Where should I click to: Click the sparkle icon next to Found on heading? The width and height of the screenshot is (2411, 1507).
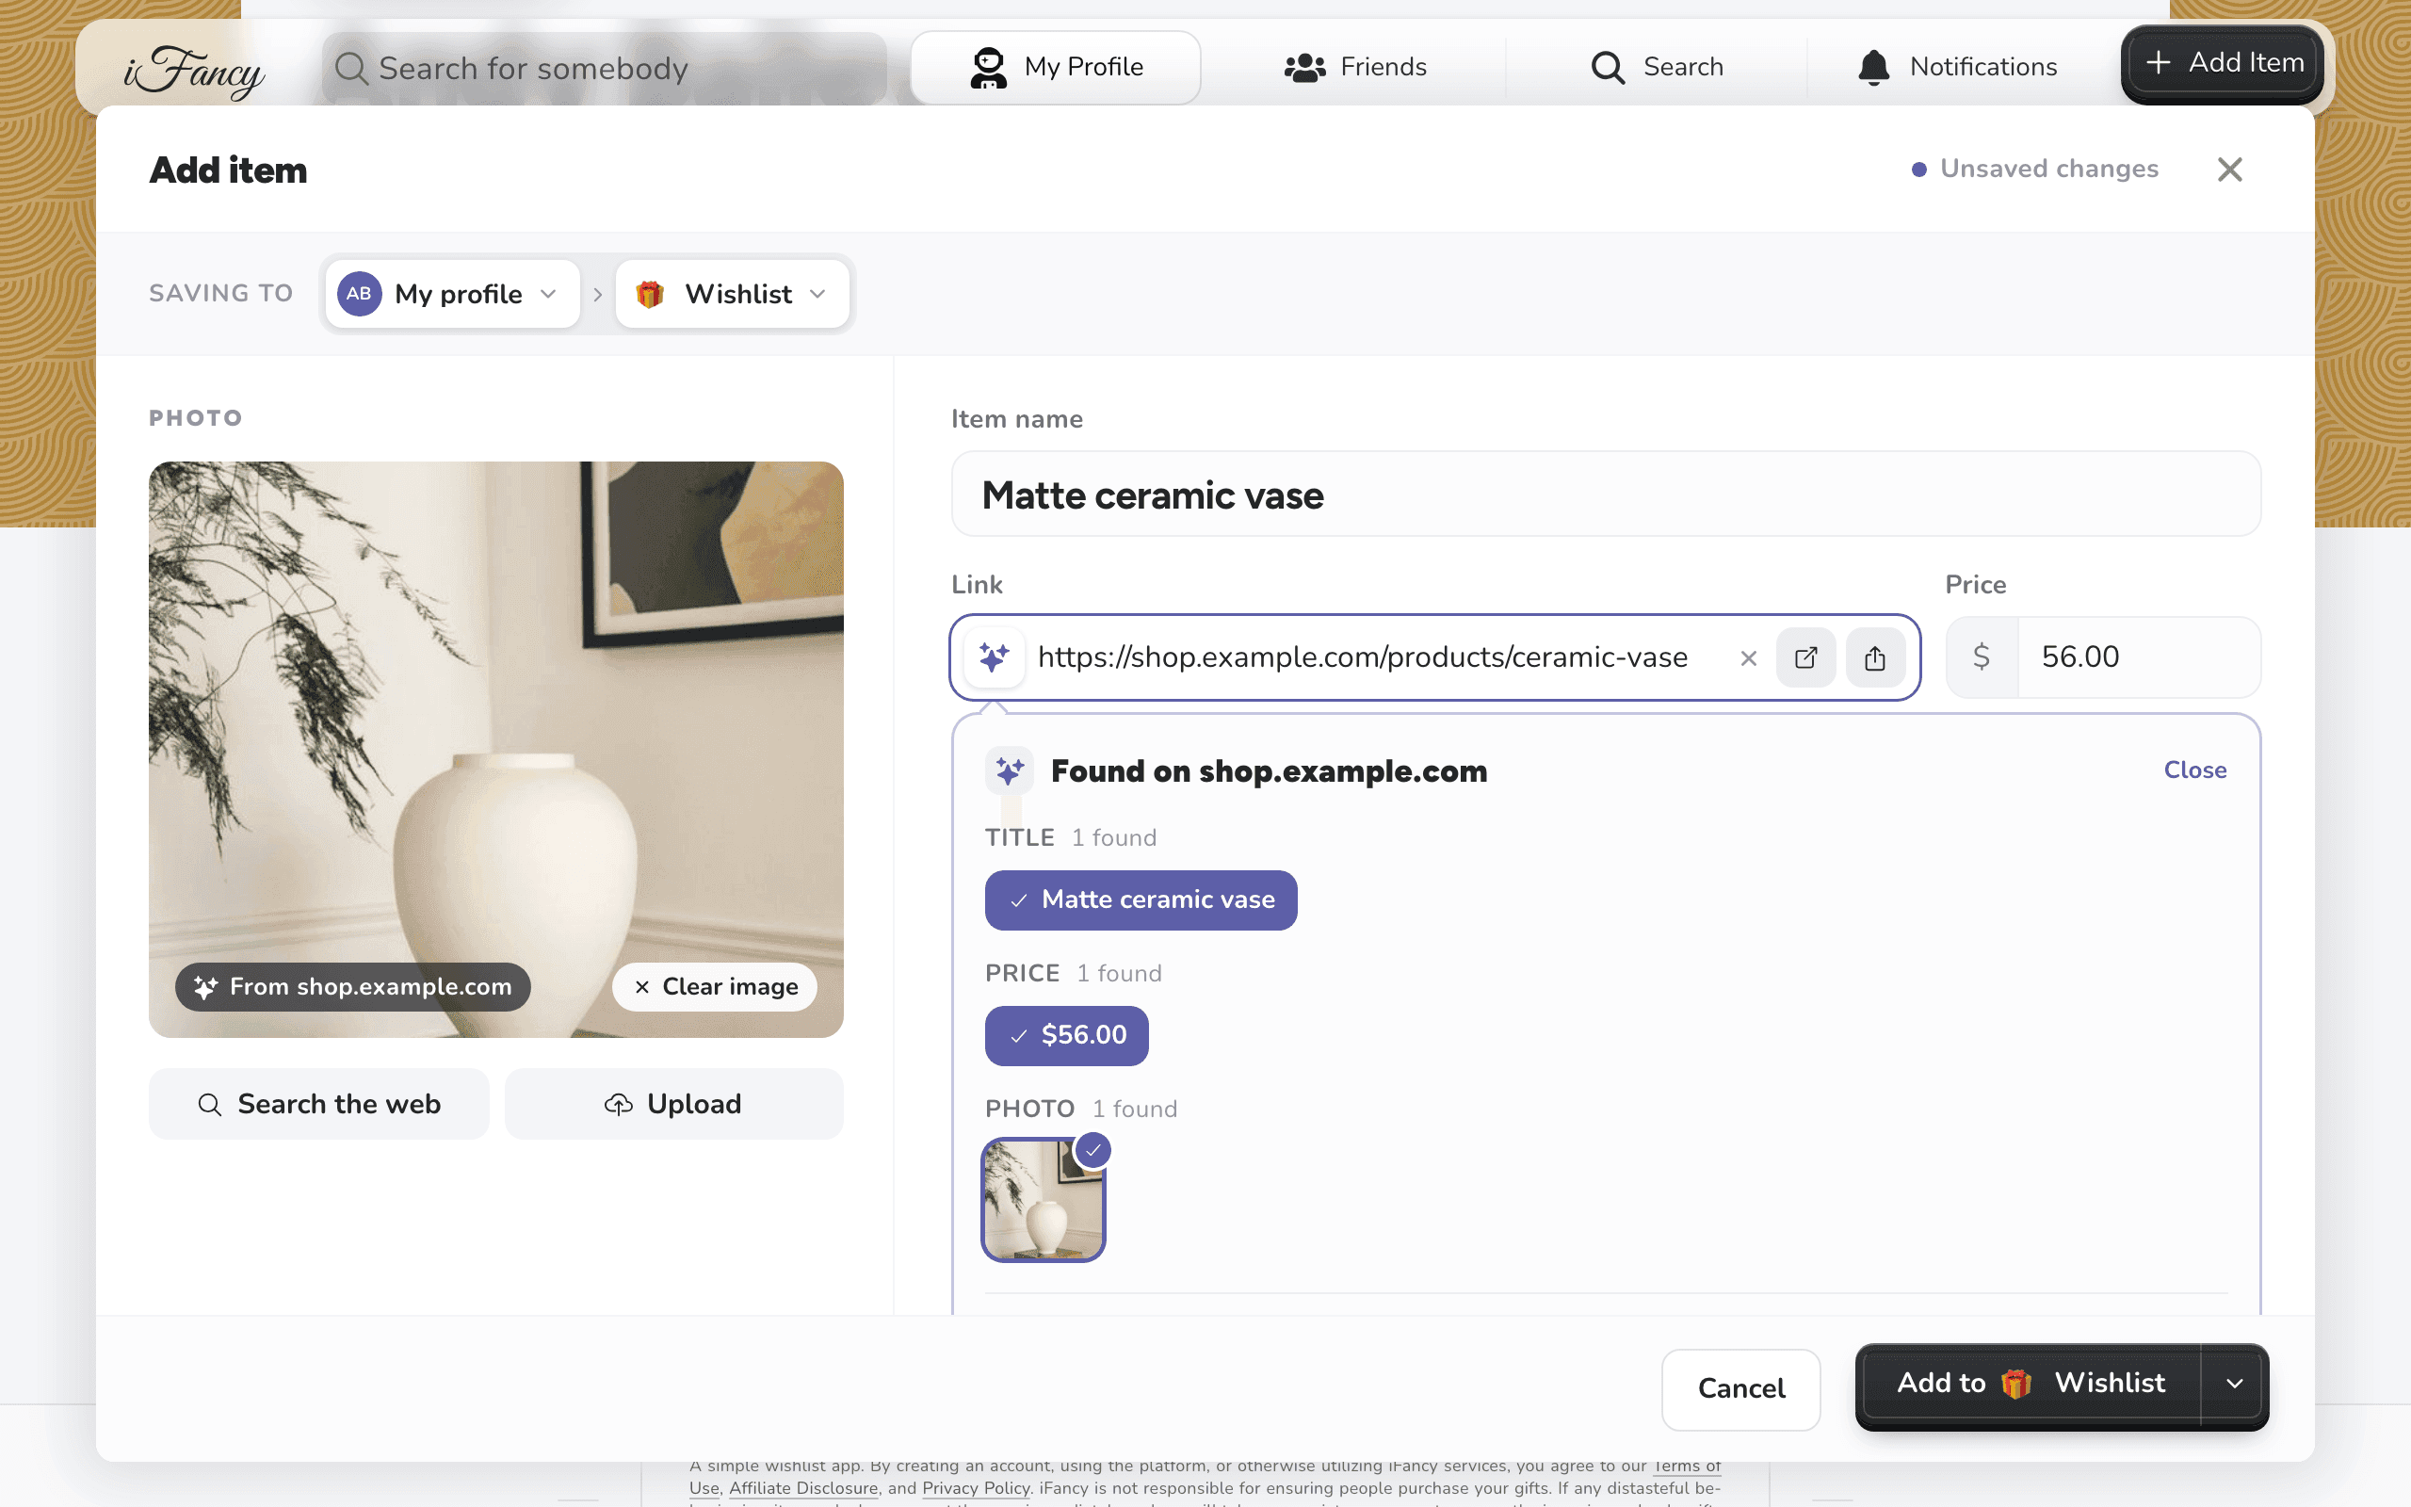1010,770
